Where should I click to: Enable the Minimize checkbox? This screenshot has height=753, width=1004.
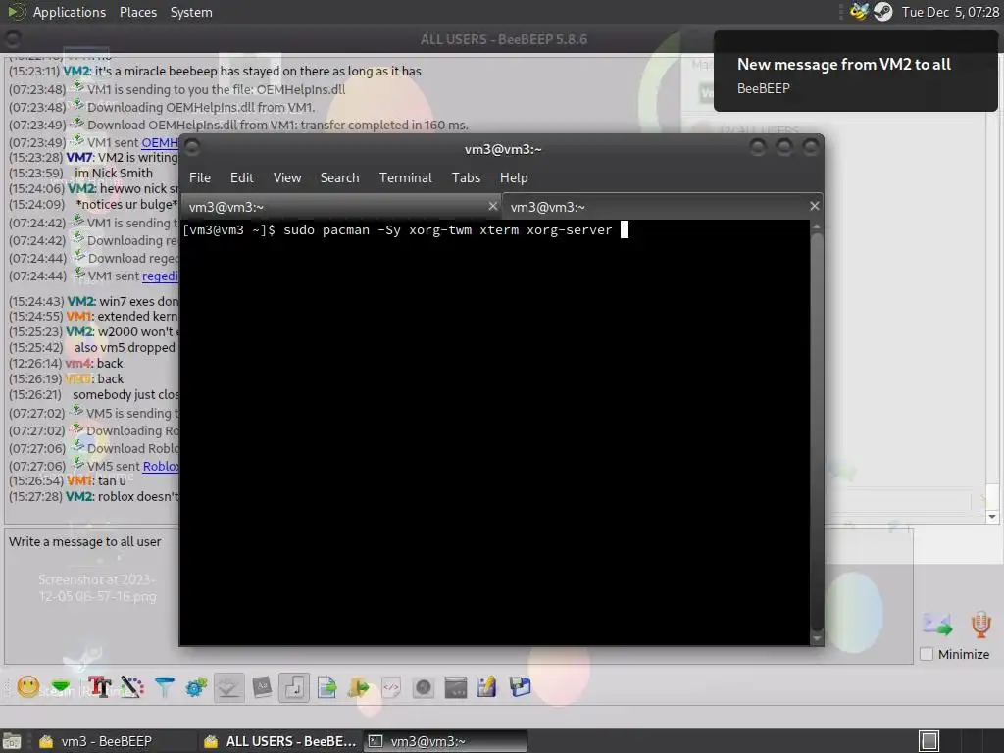[x=927, y=654]
